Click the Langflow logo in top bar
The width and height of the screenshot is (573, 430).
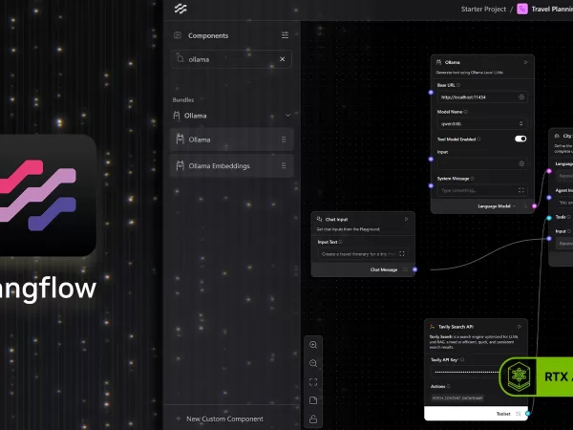click(180, 9)
